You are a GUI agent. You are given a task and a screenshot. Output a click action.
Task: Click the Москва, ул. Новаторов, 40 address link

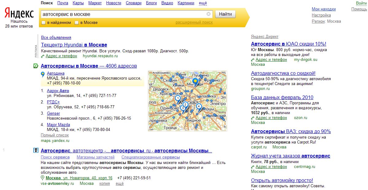(79, 178)
